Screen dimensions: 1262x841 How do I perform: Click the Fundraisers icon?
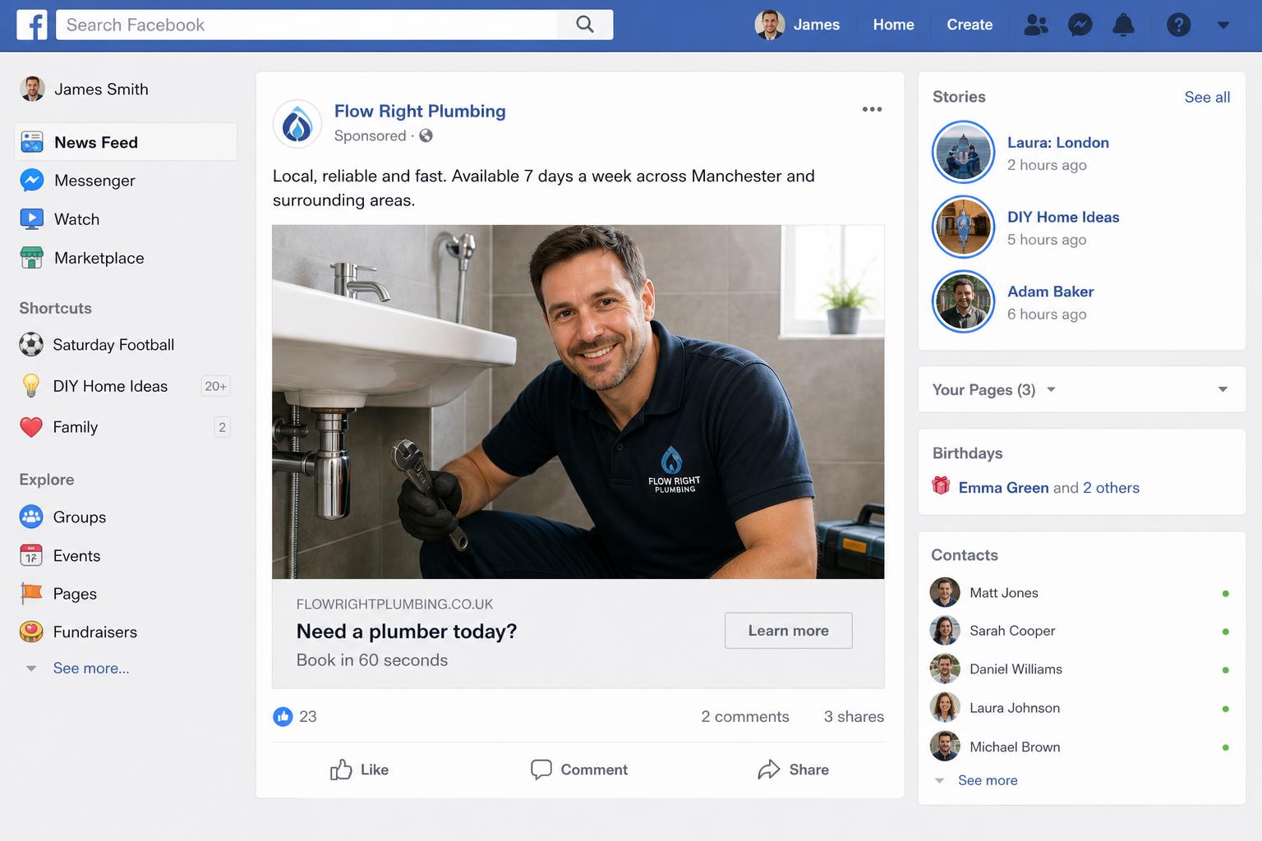[x=31, y=632]
